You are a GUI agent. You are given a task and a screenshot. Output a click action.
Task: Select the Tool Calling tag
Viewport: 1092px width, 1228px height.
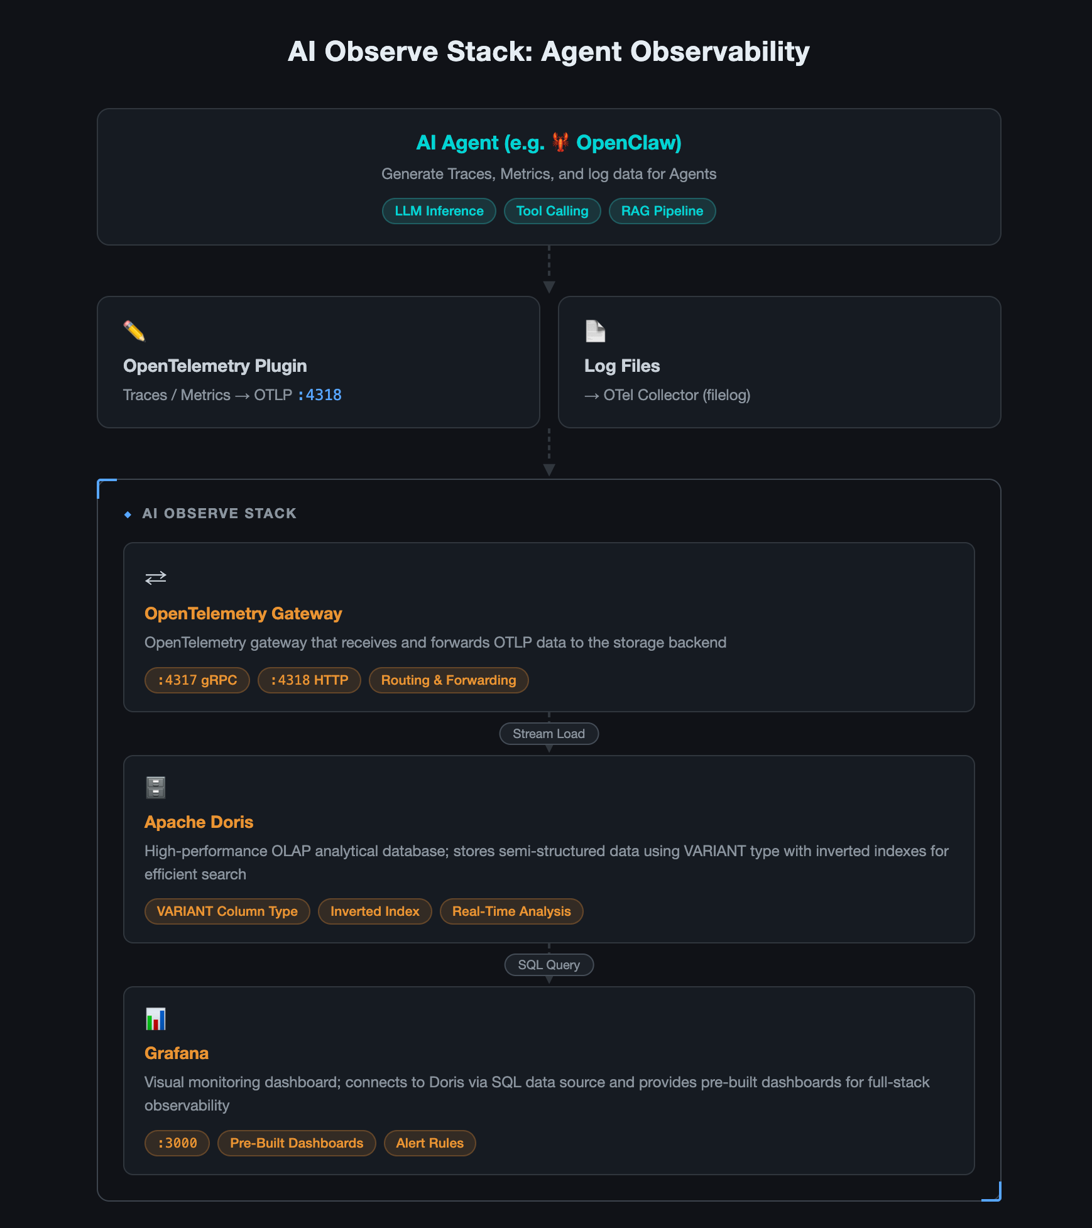552,211
